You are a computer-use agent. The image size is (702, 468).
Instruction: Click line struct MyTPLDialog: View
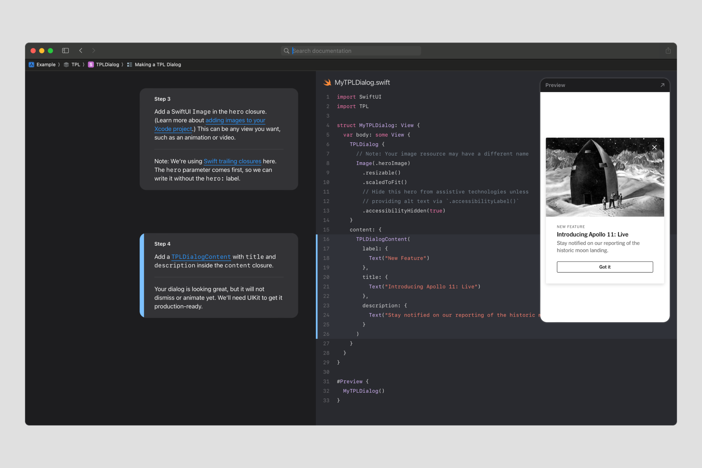pos(378,126)
